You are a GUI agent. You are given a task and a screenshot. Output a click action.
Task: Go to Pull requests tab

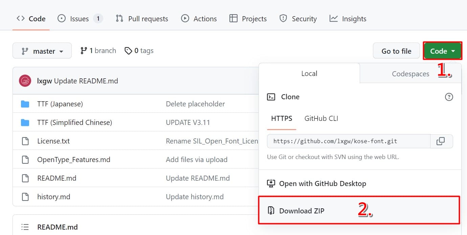point(142,19)
